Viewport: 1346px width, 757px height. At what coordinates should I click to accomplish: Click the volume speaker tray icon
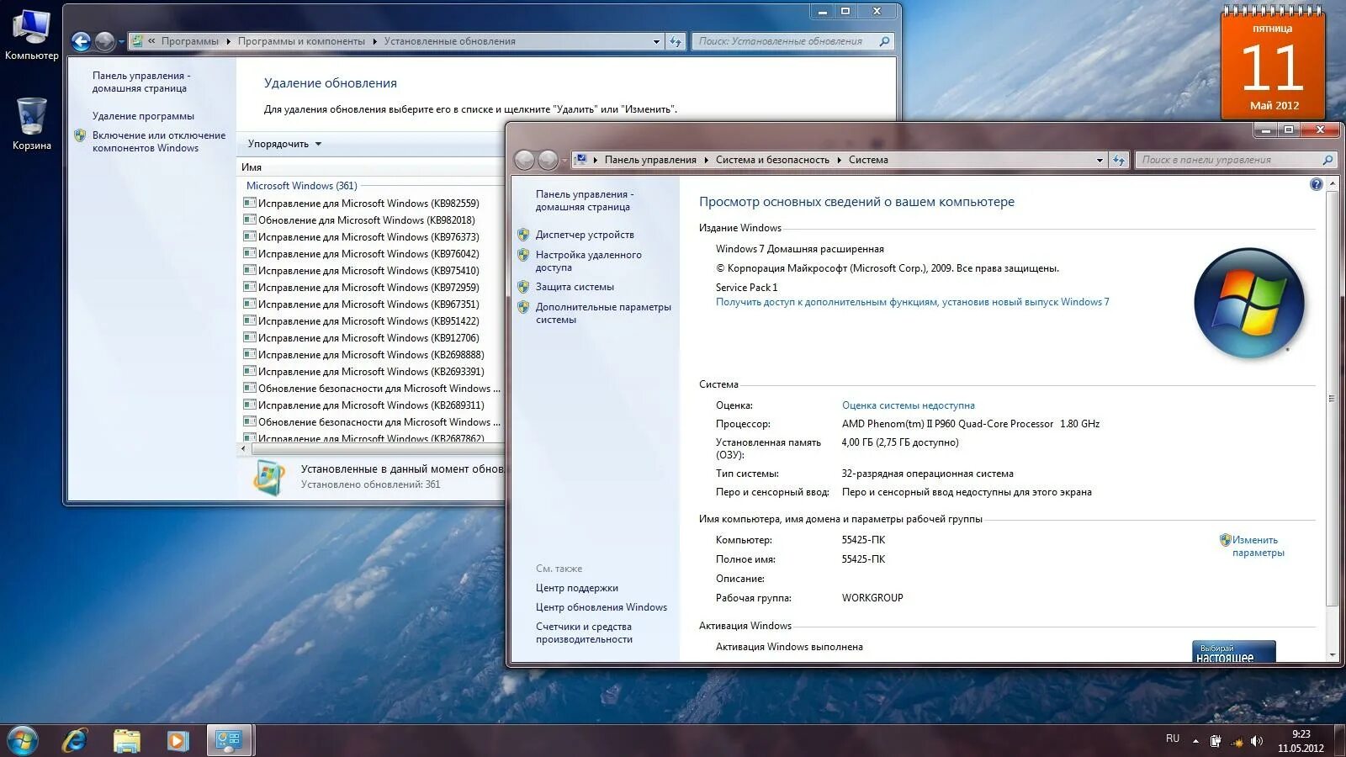(1257, 741)
